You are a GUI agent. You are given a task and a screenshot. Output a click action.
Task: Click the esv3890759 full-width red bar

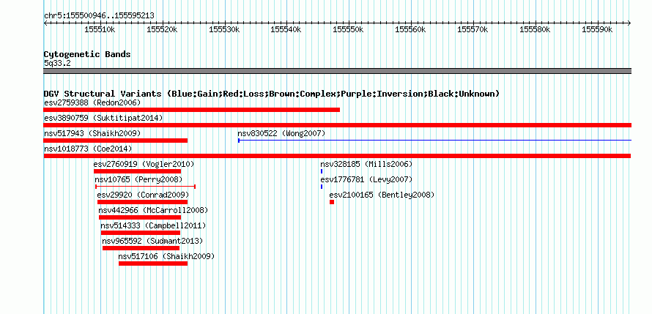(x=338, y=125)
